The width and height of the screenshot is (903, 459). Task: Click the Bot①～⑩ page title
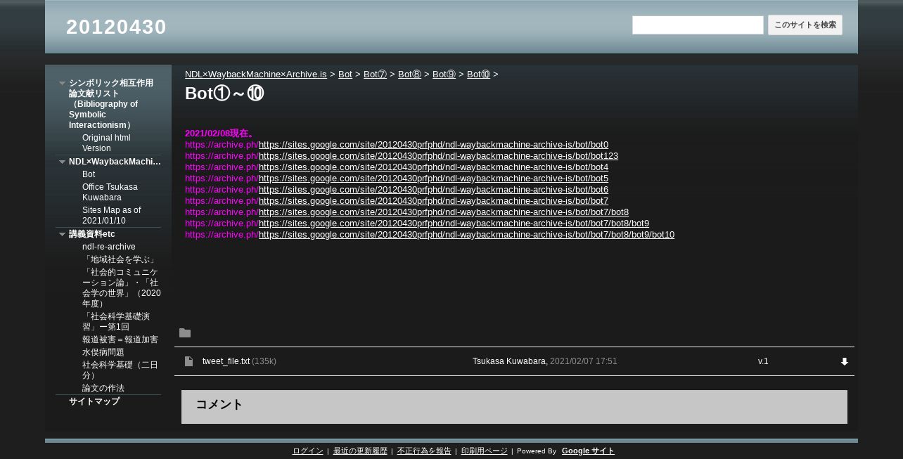(224, 93)
